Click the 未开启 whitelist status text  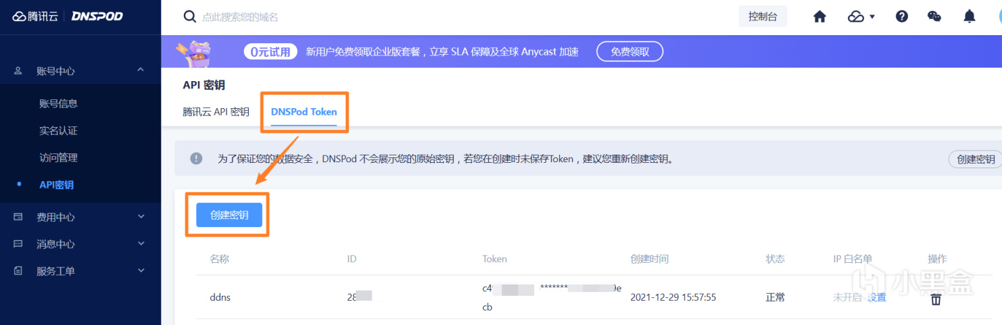pos(849,297)
